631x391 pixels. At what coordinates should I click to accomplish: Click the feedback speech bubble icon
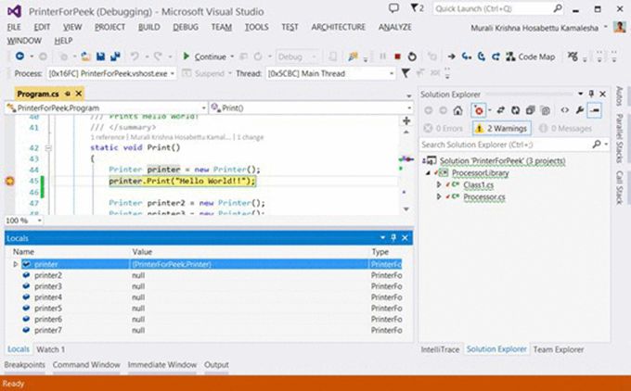coord(394,8)
